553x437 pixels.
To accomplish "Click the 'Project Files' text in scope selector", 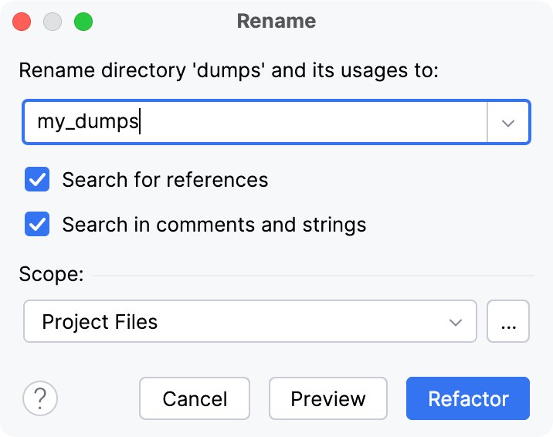I will [x=100, y=321].
